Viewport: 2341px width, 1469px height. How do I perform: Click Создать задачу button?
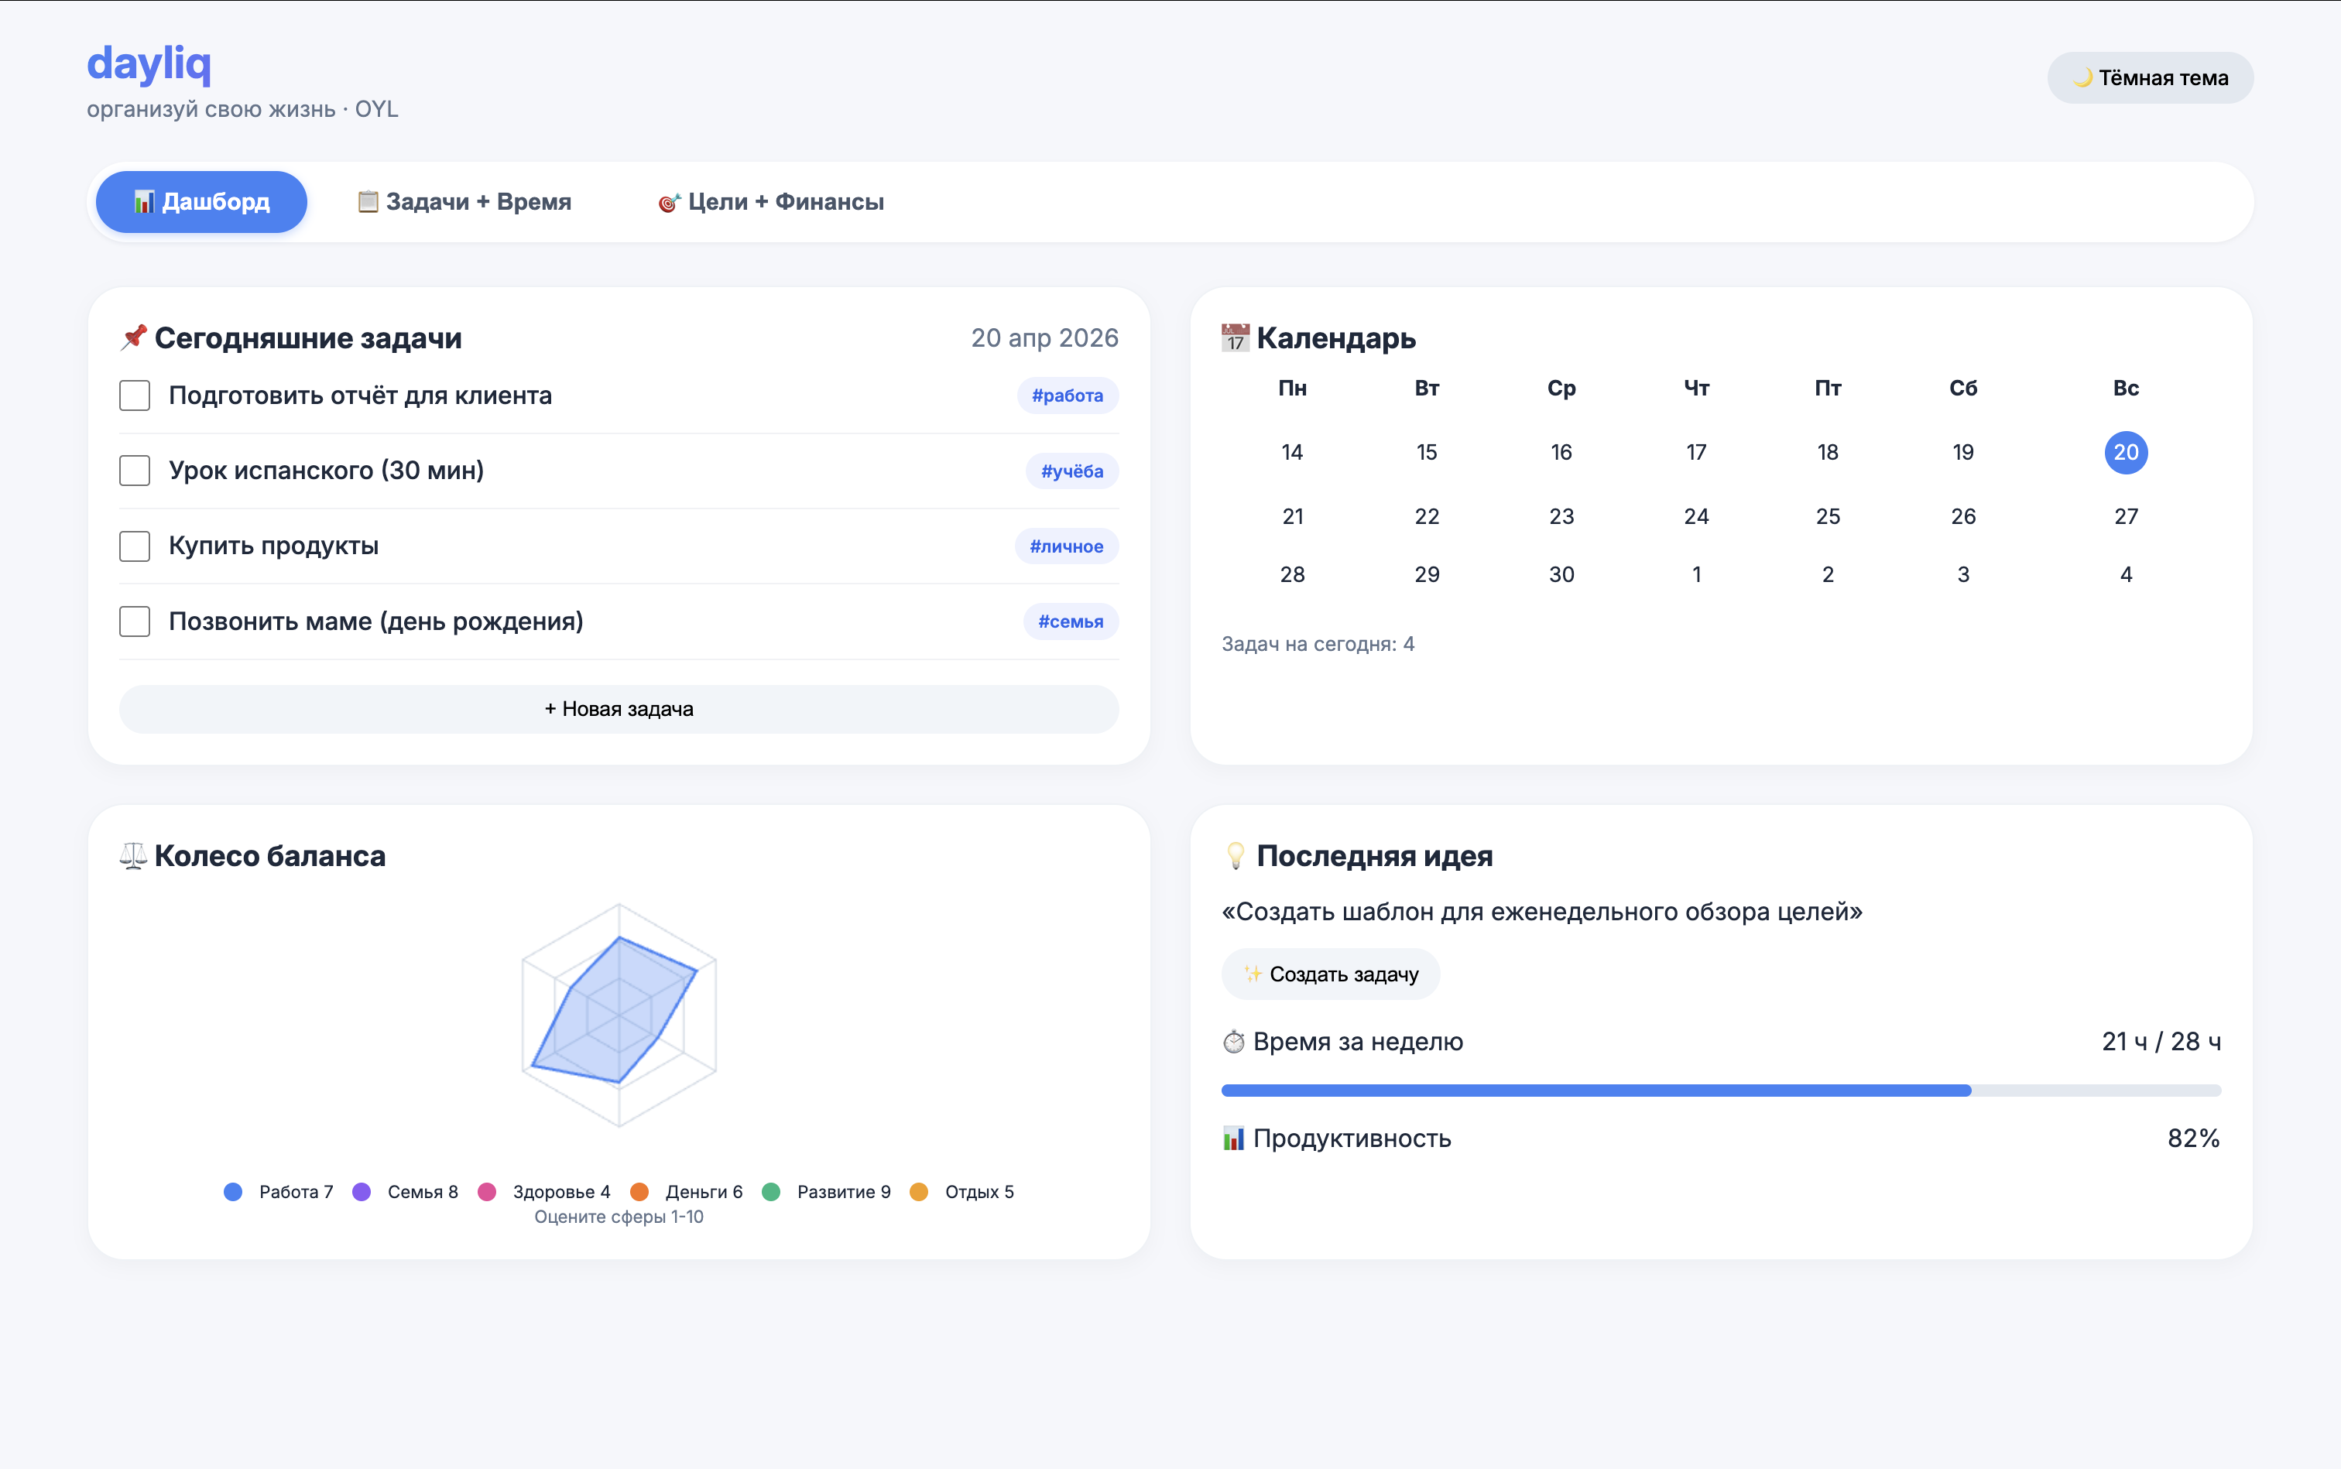1330,974
